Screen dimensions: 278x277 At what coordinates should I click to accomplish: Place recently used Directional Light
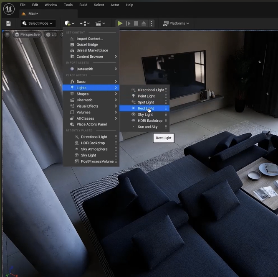91,137
